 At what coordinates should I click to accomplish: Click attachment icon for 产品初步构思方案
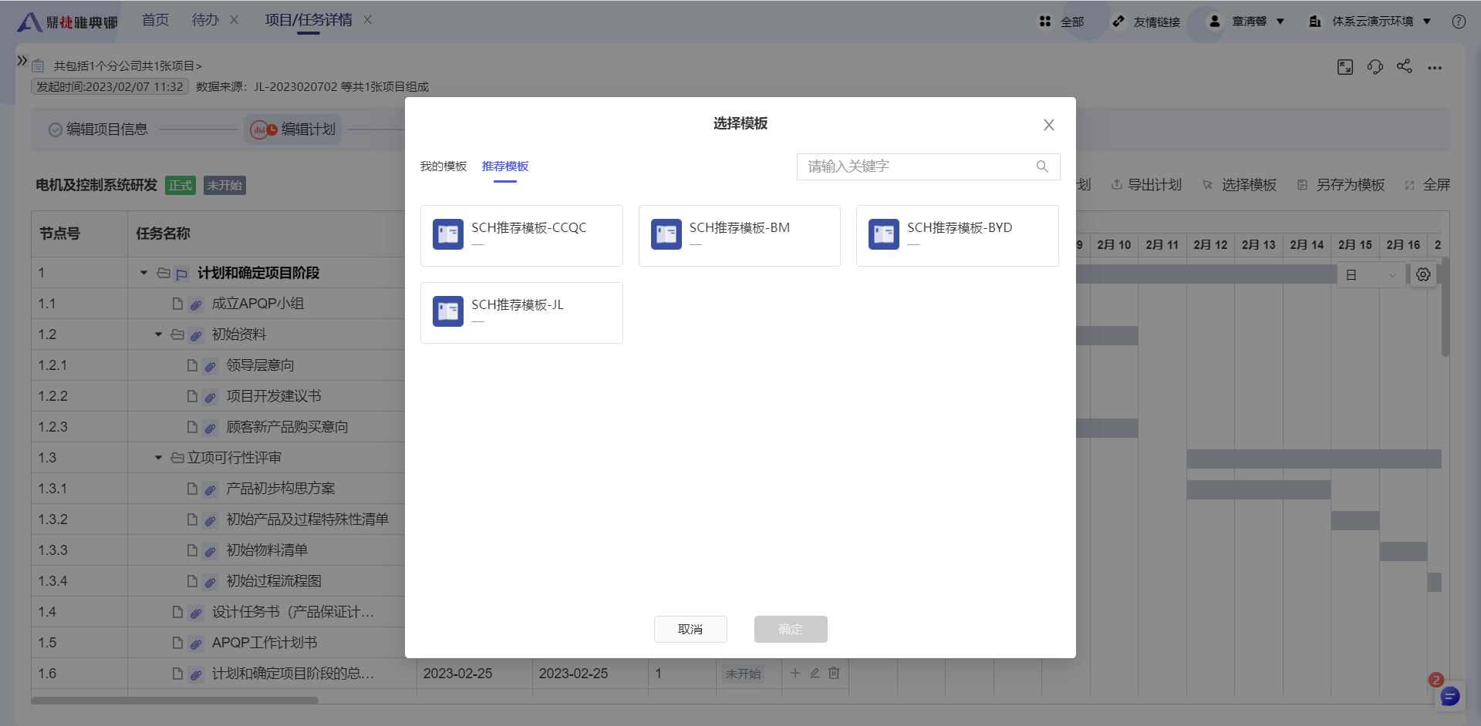[x=211, y=489]
